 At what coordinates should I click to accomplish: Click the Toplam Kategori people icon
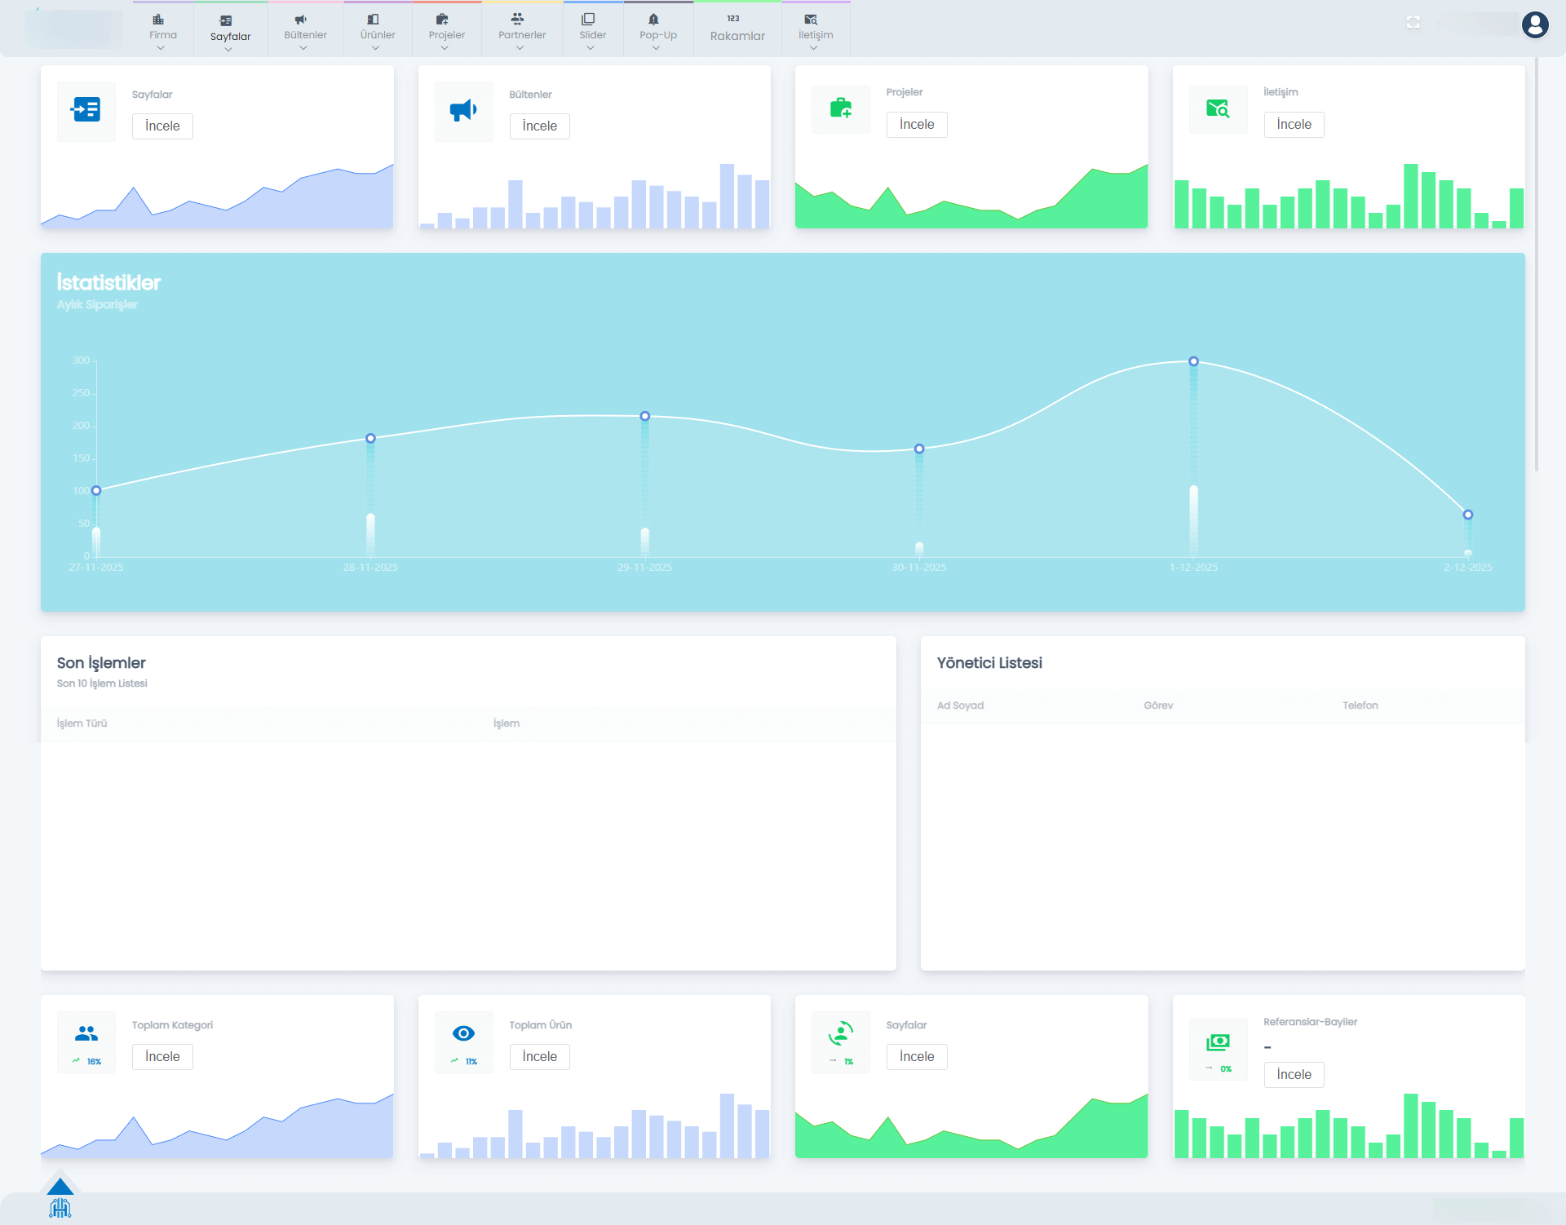[86, 1034]
